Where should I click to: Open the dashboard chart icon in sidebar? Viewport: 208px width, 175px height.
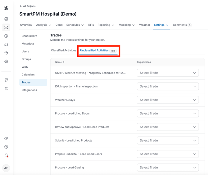pyautogui.click(x=6, y=19)
